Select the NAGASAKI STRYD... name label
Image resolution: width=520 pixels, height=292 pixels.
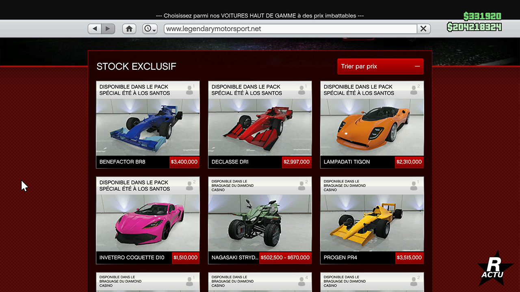(235, 258)
